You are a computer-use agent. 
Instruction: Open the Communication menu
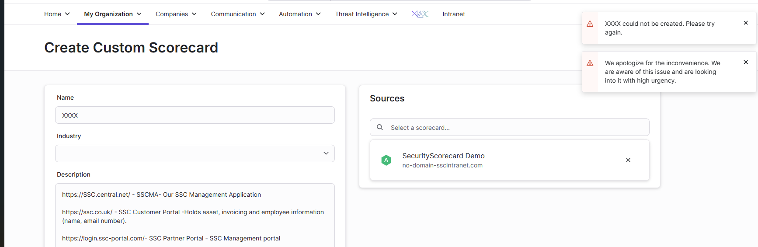point(238,14)
